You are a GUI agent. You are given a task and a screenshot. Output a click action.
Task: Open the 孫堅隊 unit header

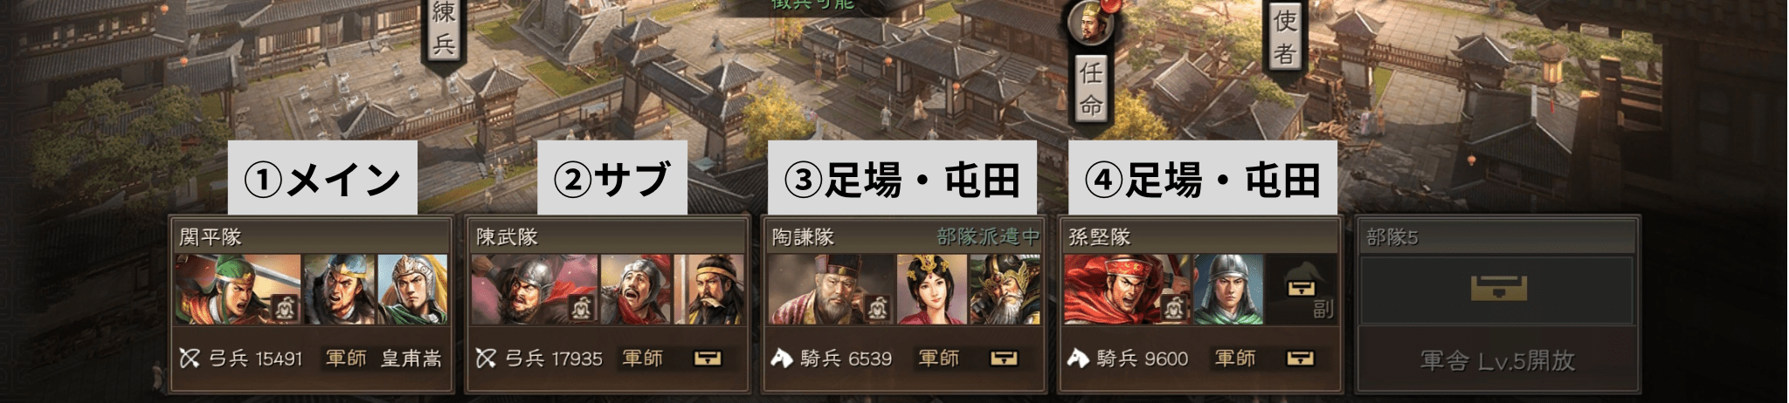coord(1200,236)
